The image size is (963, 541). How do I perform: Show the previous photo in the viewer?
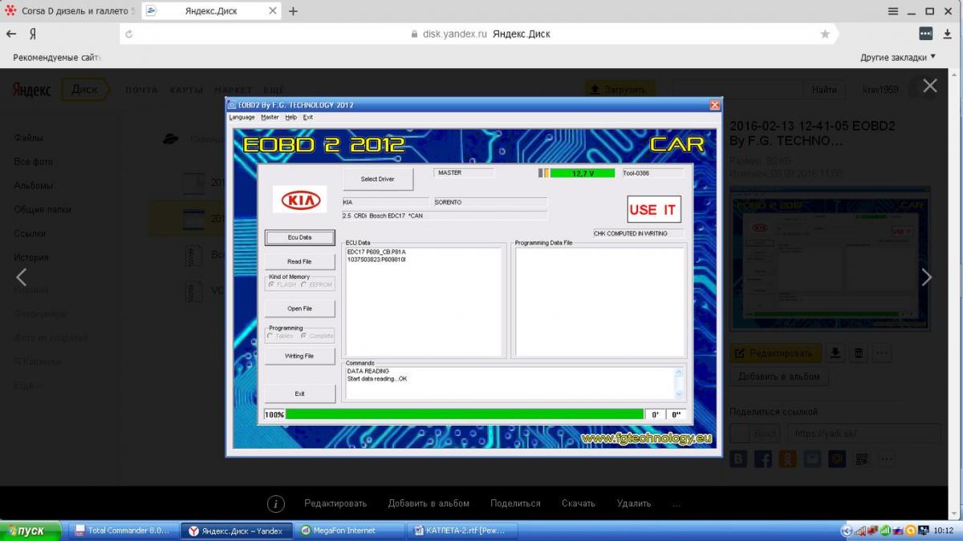point(22,277)
